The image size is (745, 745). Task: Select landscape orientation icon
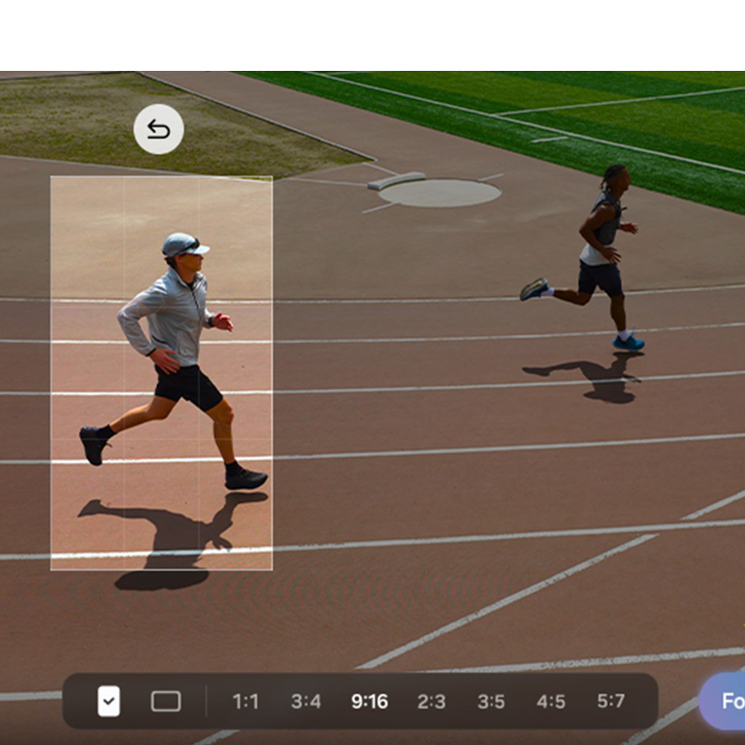(x=166, y=701)
